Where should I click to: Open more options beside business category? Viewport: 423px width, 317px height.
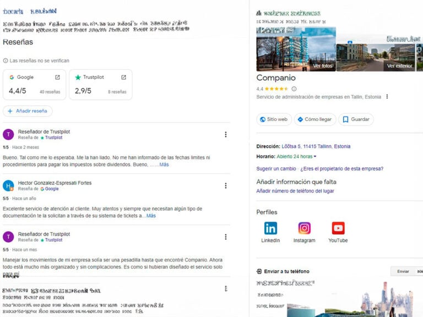pyautogui.click(x=387, y=96)
